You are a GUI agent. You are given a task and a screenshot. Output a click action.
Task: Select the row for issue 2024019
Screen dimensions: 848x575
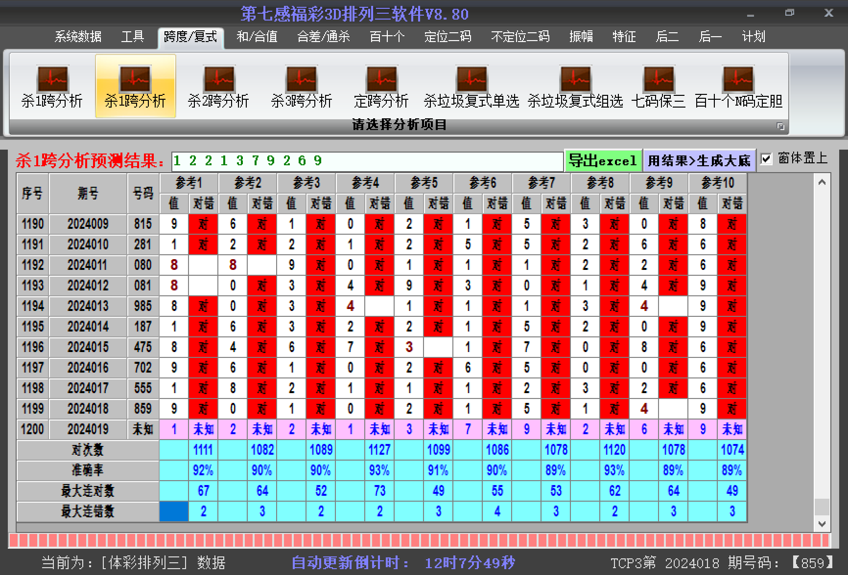(x=88, y=429)
